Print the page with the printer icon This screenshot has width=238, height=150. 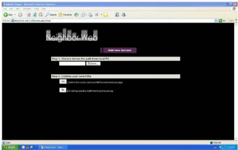click(x=91, y=15)
